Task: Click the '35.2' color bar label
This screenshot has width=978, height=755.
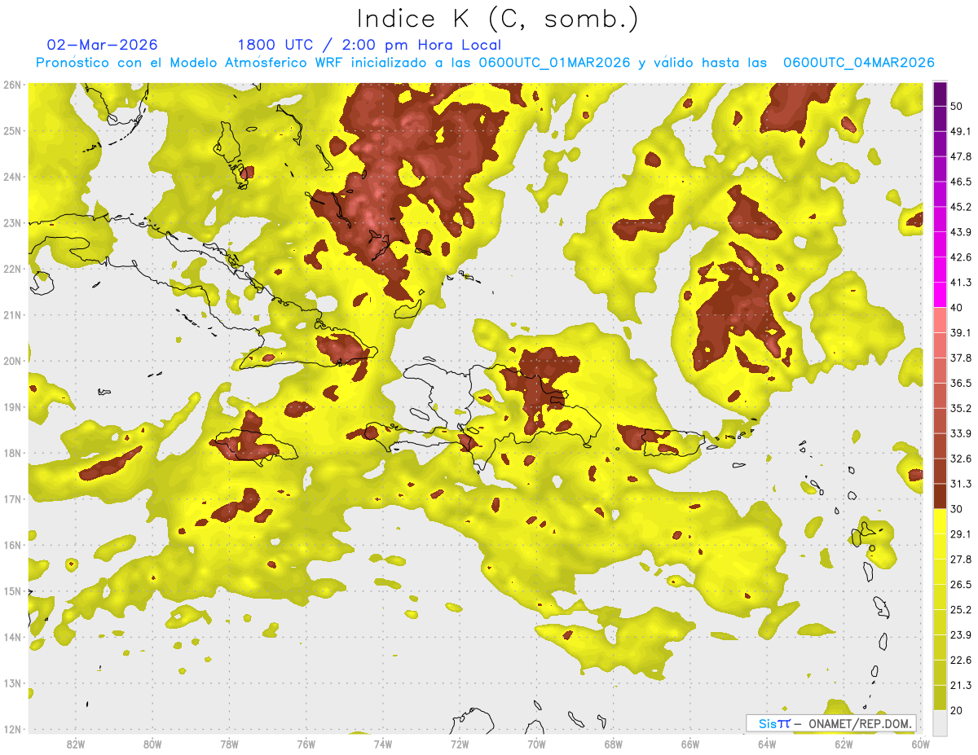Action: pos(960,408)
